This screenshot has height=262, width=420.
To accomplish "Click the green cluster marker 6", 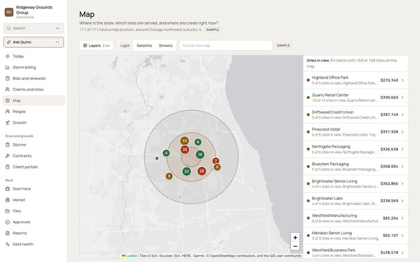I will point(198,142).
